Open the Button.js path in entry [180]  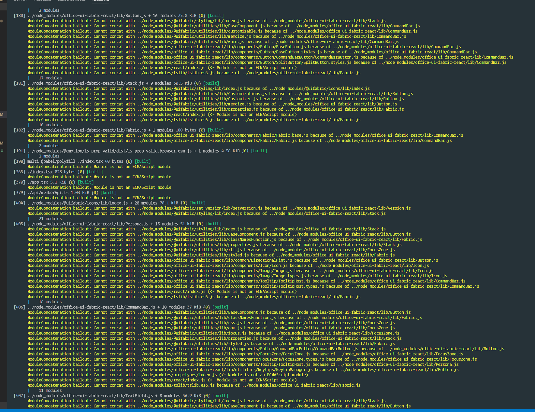(x=87, y=16)
